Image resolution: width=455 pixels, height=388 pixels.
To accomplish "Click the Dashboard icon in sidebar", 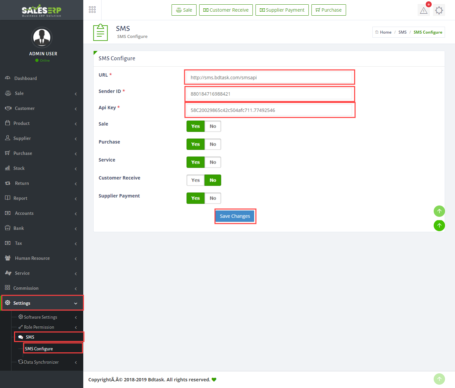I will coord(8,78).
